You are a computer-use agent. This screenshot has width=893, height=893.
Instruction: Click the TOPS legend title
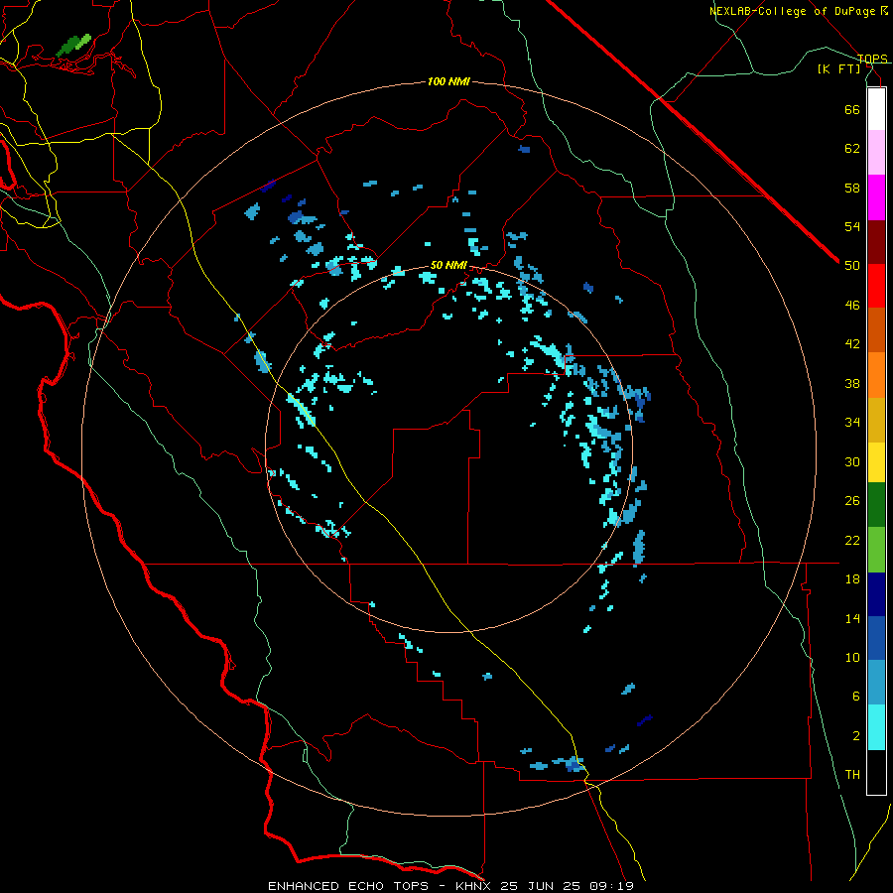(872, 59)
